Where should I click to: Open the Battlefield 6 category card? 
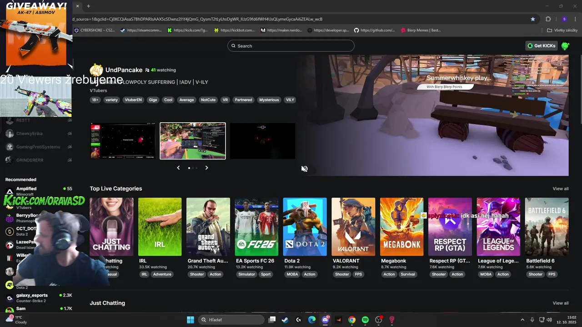547,227
